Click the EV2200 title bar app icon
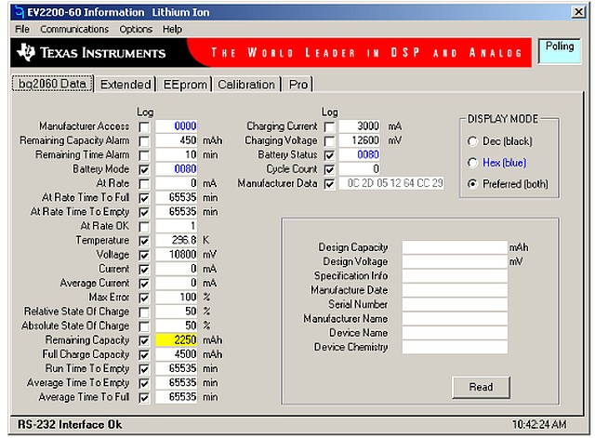Viewport: 595px width, 438px height. click(x=19, y=12)
